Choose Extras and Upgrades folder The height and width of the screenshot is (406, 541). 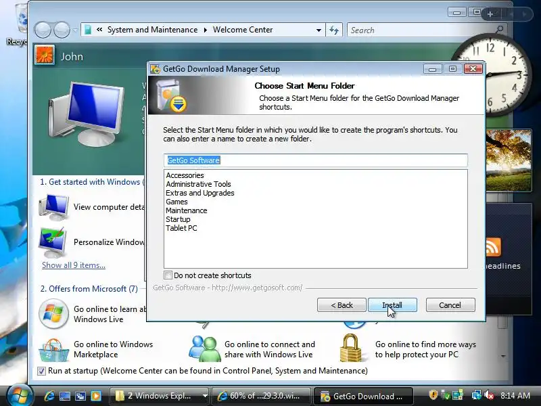tap(200, 193)
